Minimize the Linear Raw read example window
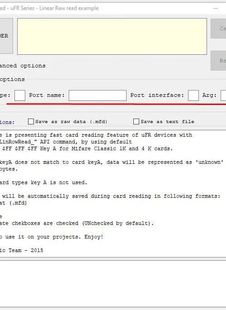The image size is (226, 310). click(216, 8)
